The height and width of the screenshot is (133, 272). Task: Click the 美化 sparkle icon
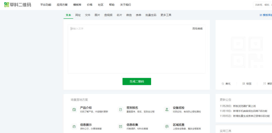point(223,84)
